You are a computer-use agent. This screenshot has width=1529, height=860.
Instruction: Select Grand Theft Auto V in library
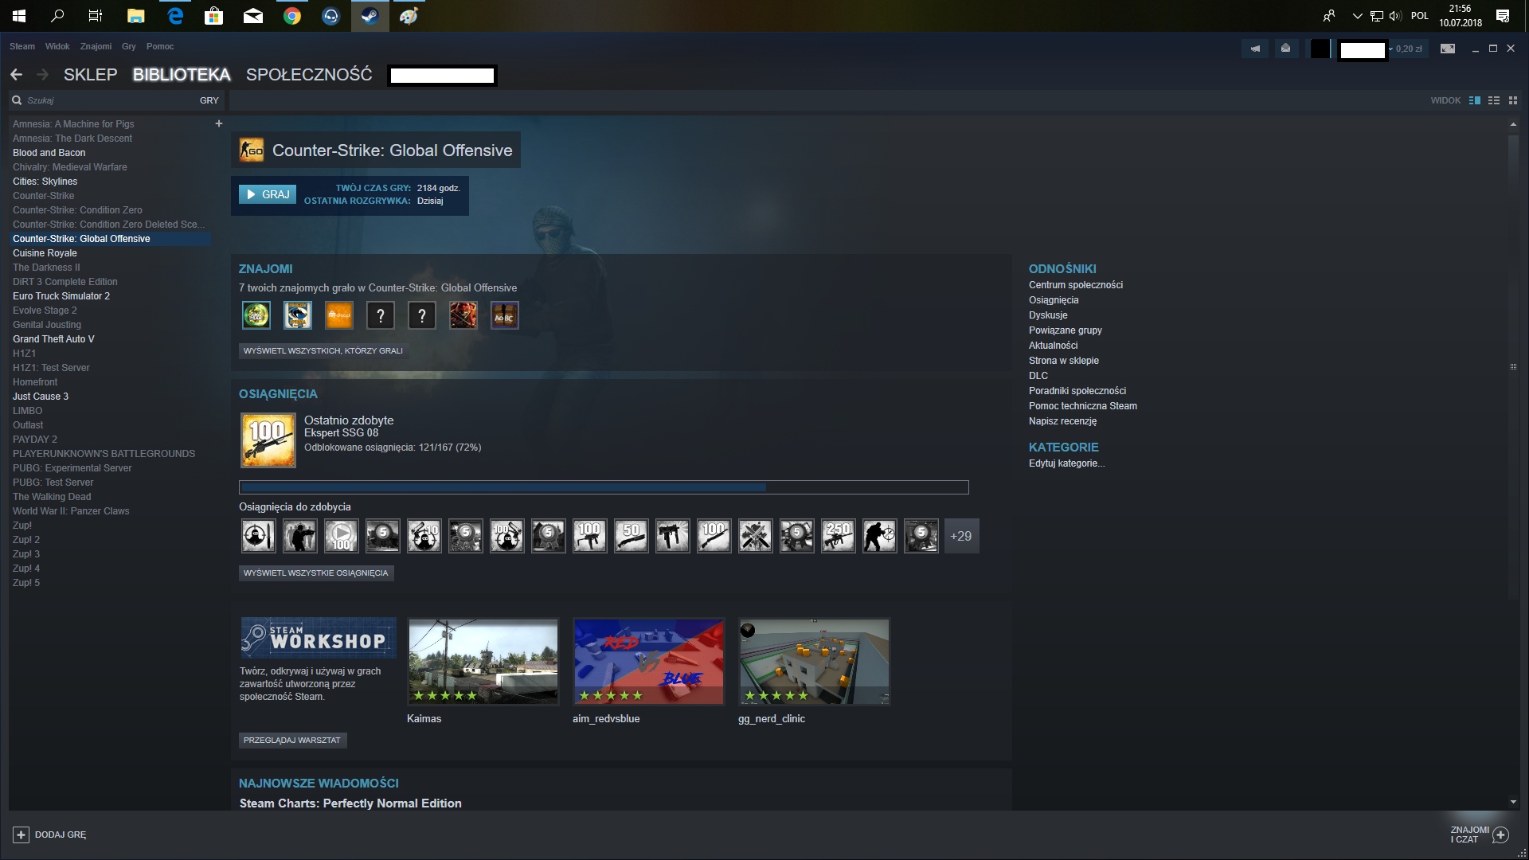point(53,338)
